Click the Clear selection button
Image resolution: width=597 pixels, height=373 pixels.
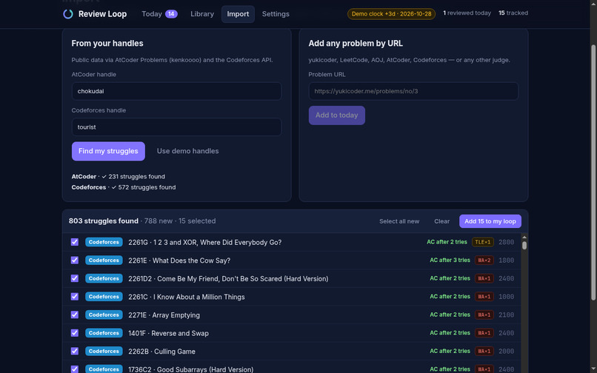click(441, 221)
